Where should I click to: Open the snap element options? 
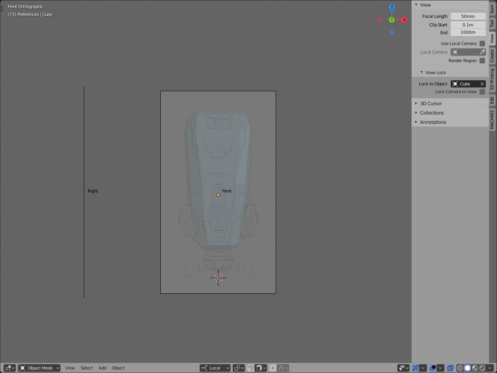tap(261, 368)
